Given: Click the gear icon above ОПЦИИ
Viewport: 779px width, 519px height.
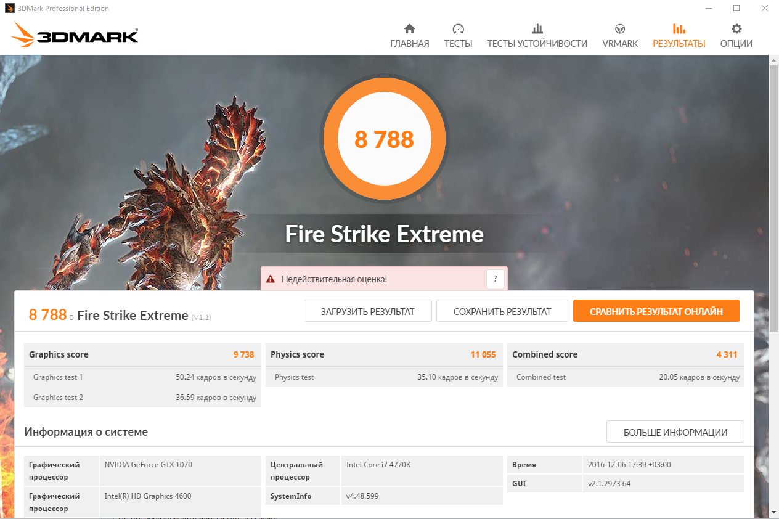Looking at the screenshot, I should pos(736,28).
